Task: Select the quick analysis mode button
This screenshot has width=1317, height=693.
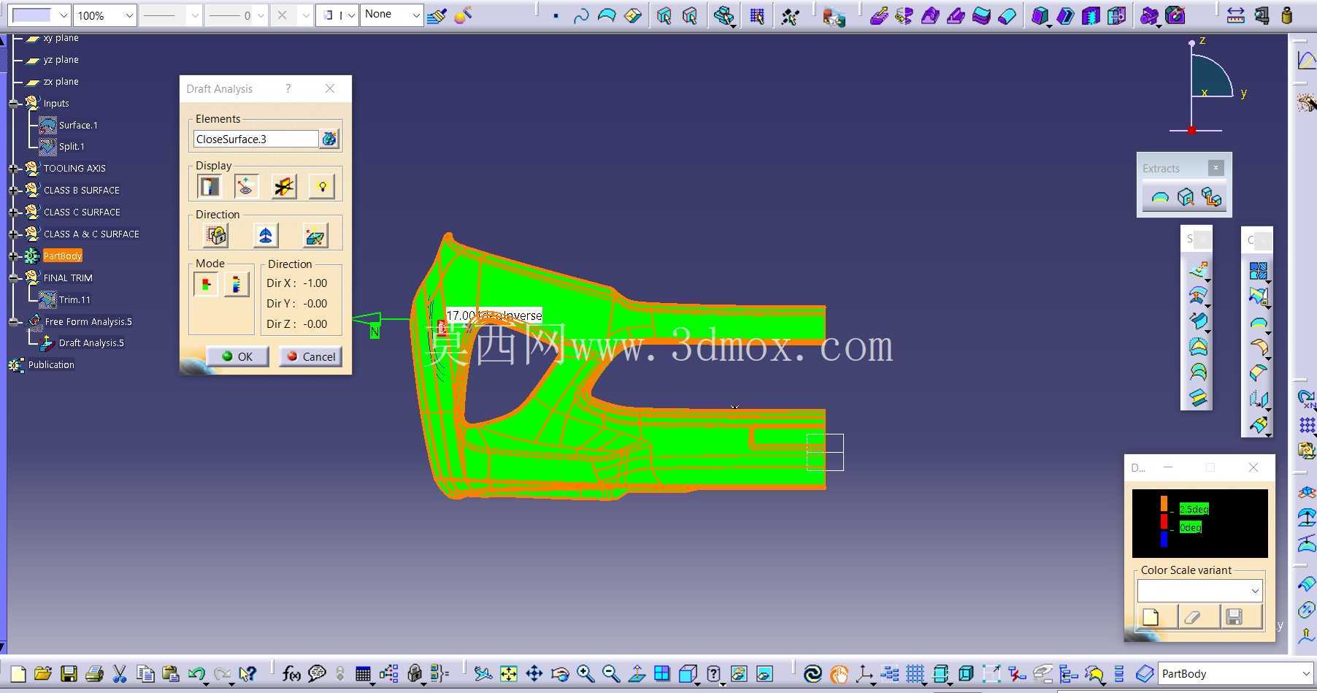Action: [206, 284]
